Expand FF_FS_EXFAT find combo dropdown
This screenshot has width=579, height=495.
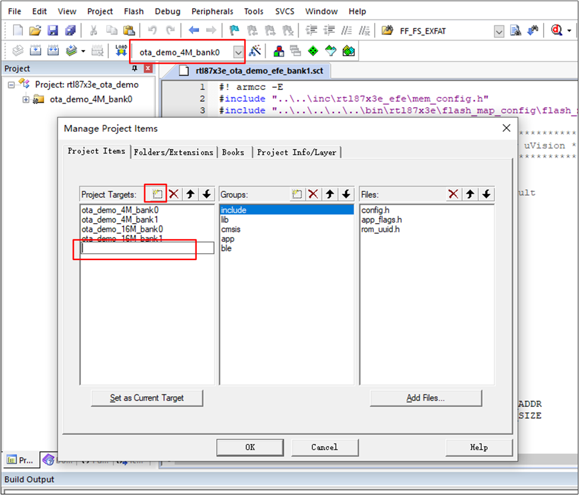coord(499,31)
